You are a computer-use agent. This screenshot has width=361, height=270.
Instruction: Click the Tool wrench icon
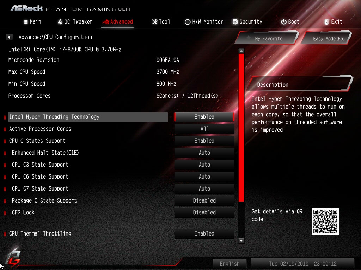[x=155, y=22]
